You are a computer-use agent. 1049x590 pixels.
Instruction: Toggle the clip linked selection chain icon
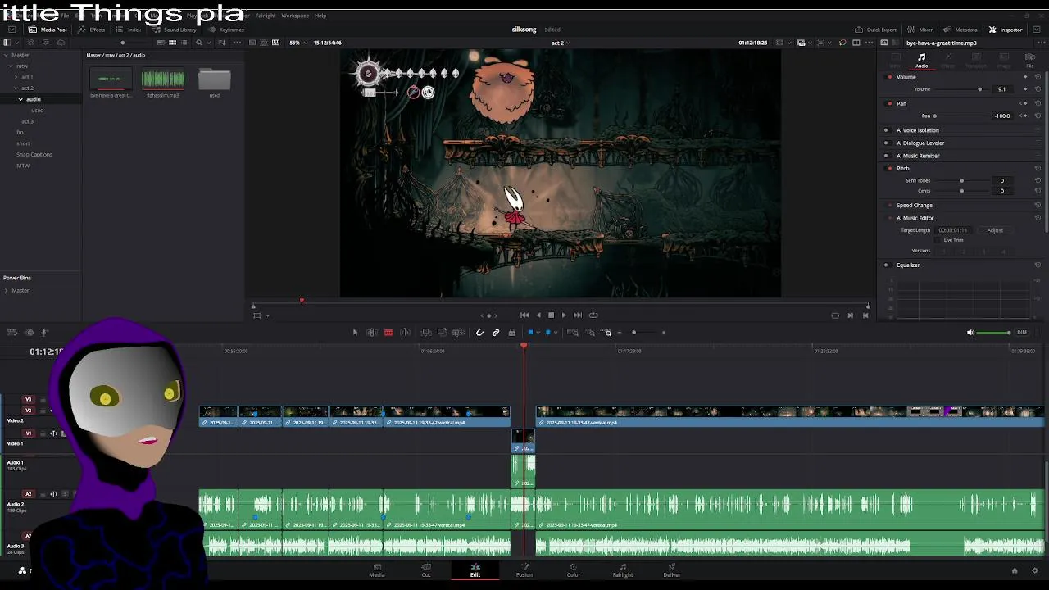pyautogui.click(x=496, y=333)
